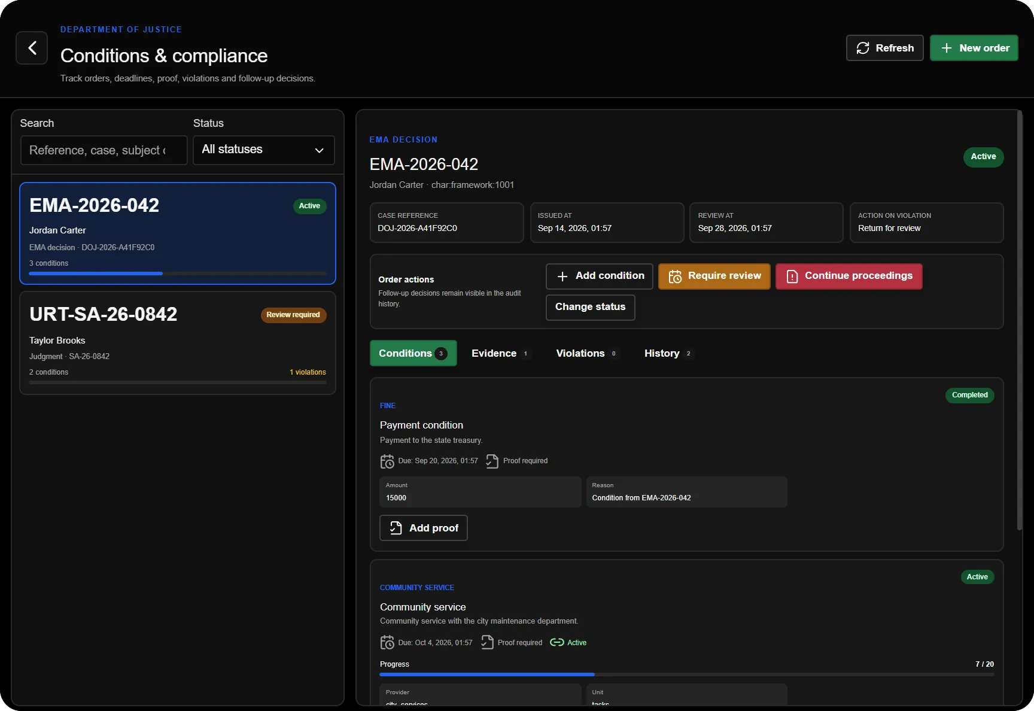Screen dimensions: 1034x711
Task: Click the plus icon in Add condition
Action: click(x=562, y=276)
